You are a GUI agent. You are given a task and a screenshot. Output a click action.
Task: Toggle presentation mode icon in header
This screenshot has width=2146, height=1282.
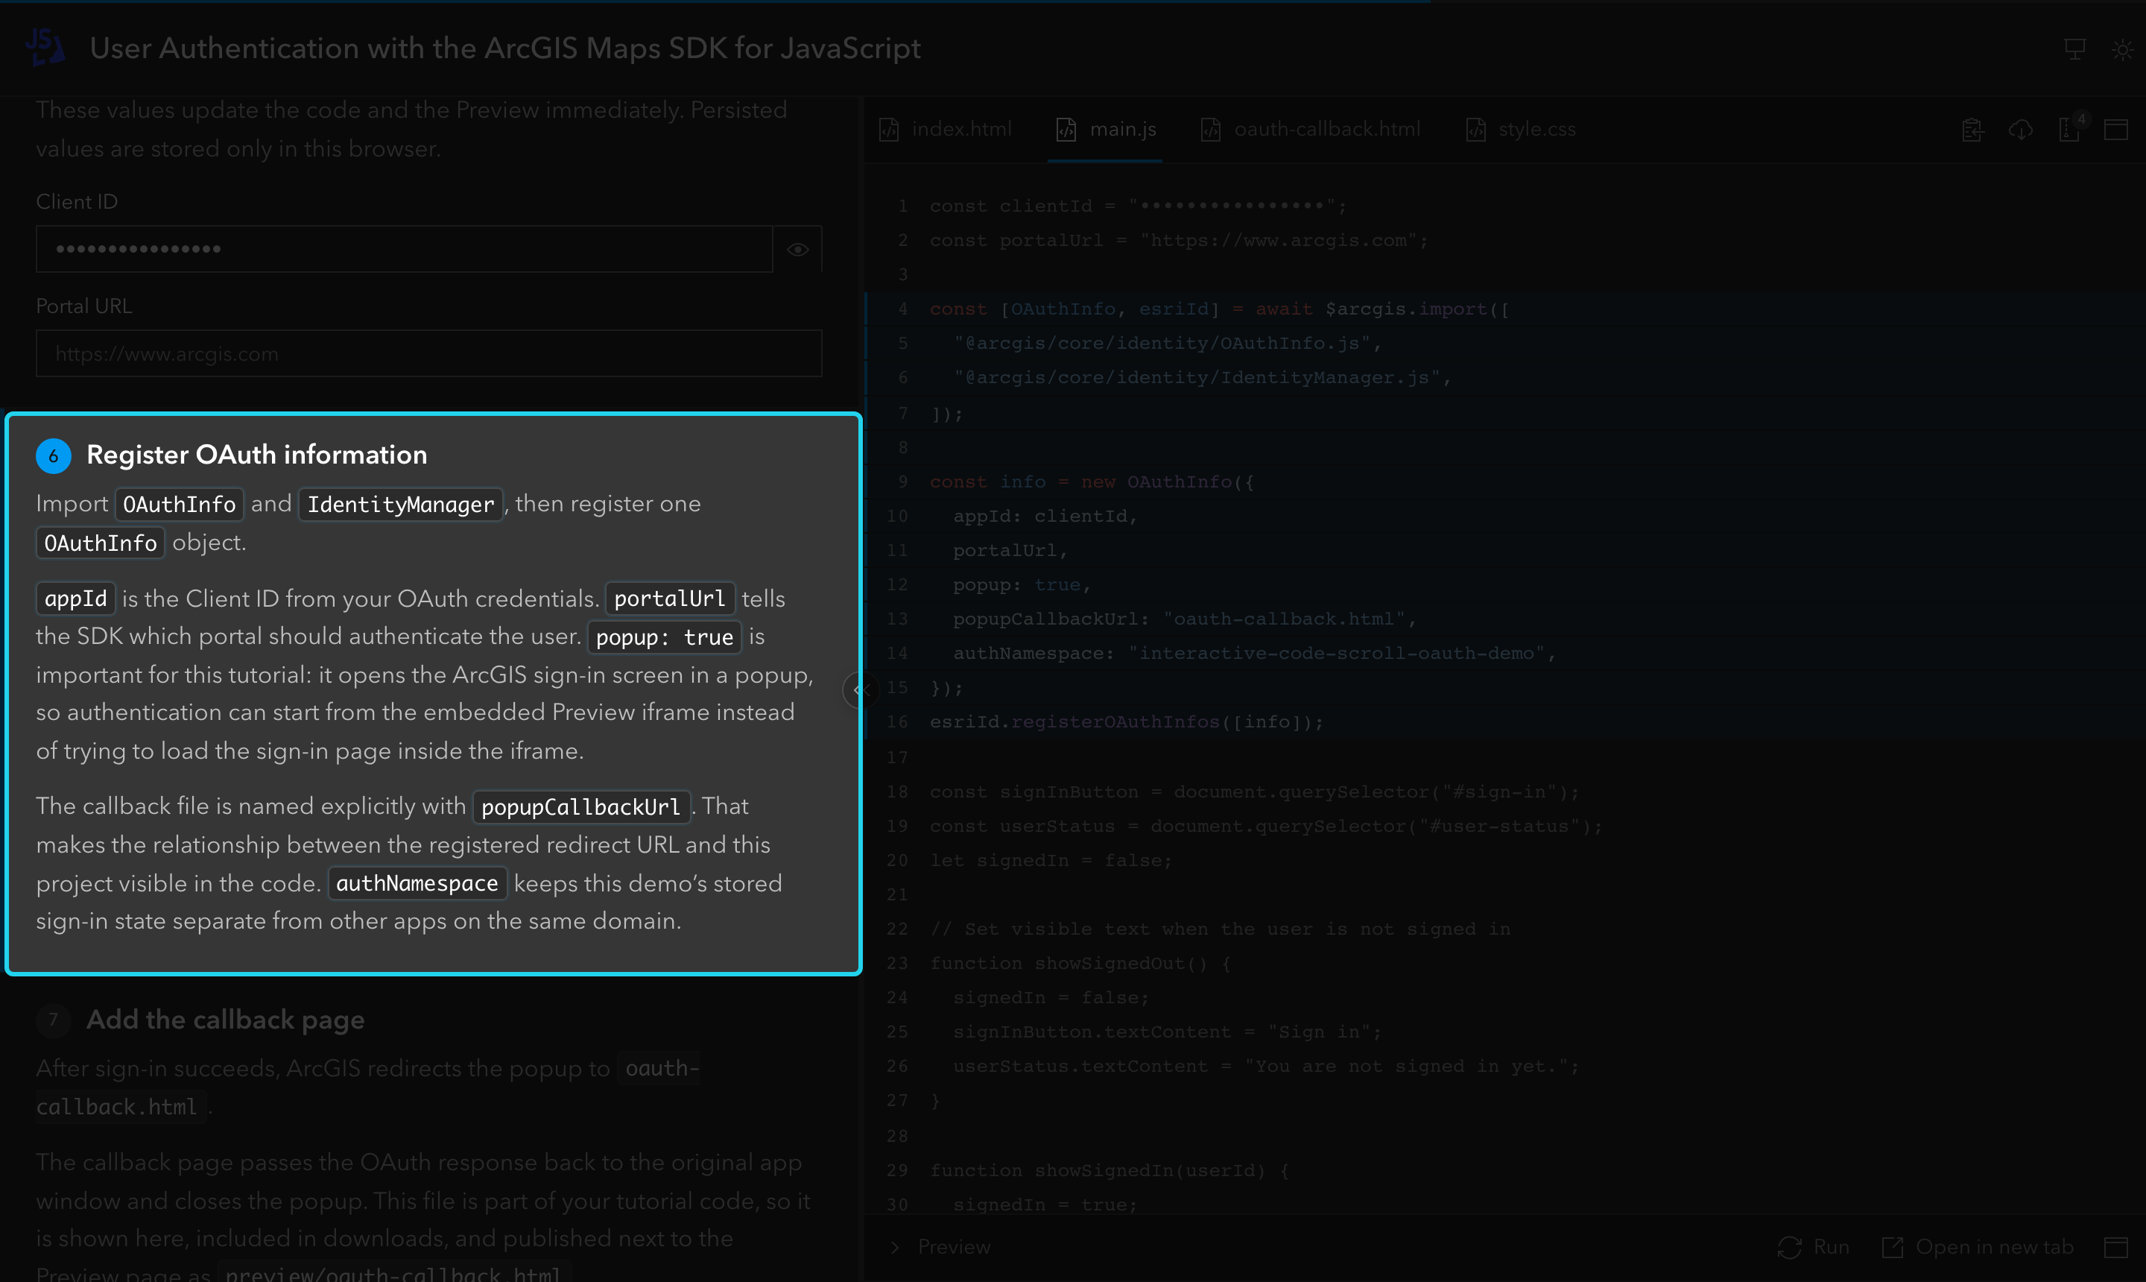[2074, 49]
